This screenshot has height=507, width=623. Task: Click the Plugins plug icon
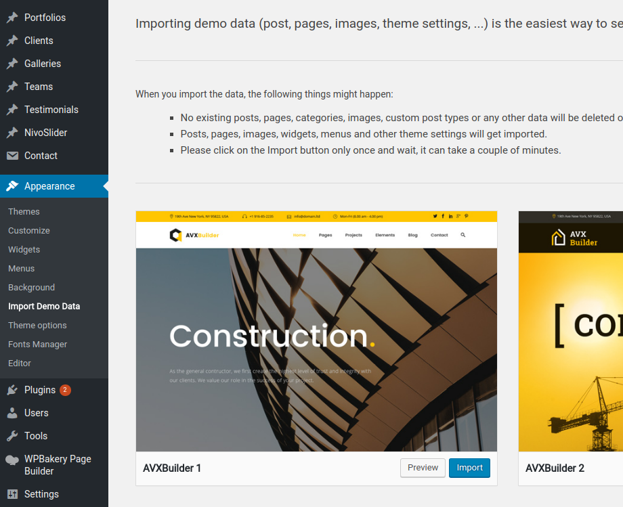point(12,390)
